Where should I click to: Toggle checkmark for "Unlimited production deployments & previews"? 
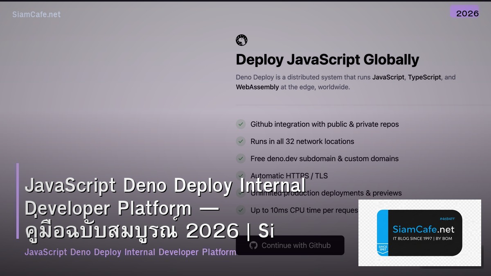241,193
